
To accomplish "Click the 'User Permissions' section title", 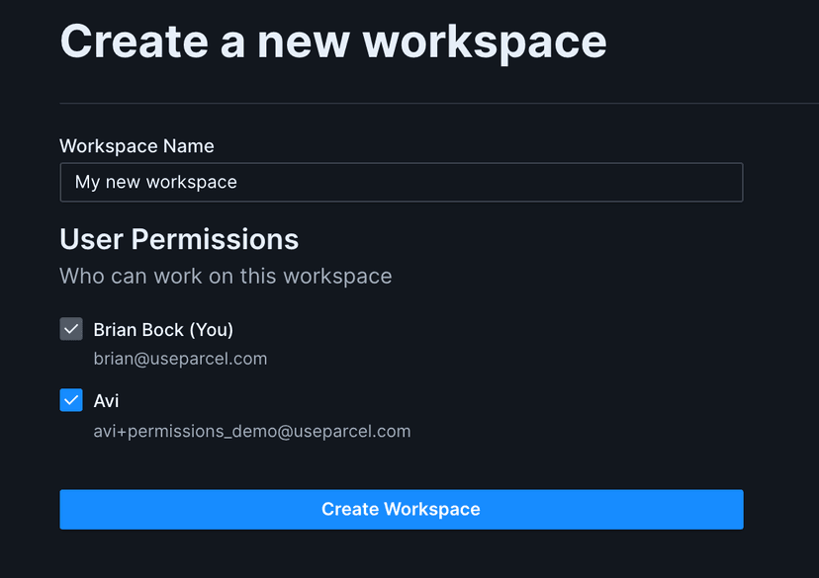I will (x=179, y=239).
